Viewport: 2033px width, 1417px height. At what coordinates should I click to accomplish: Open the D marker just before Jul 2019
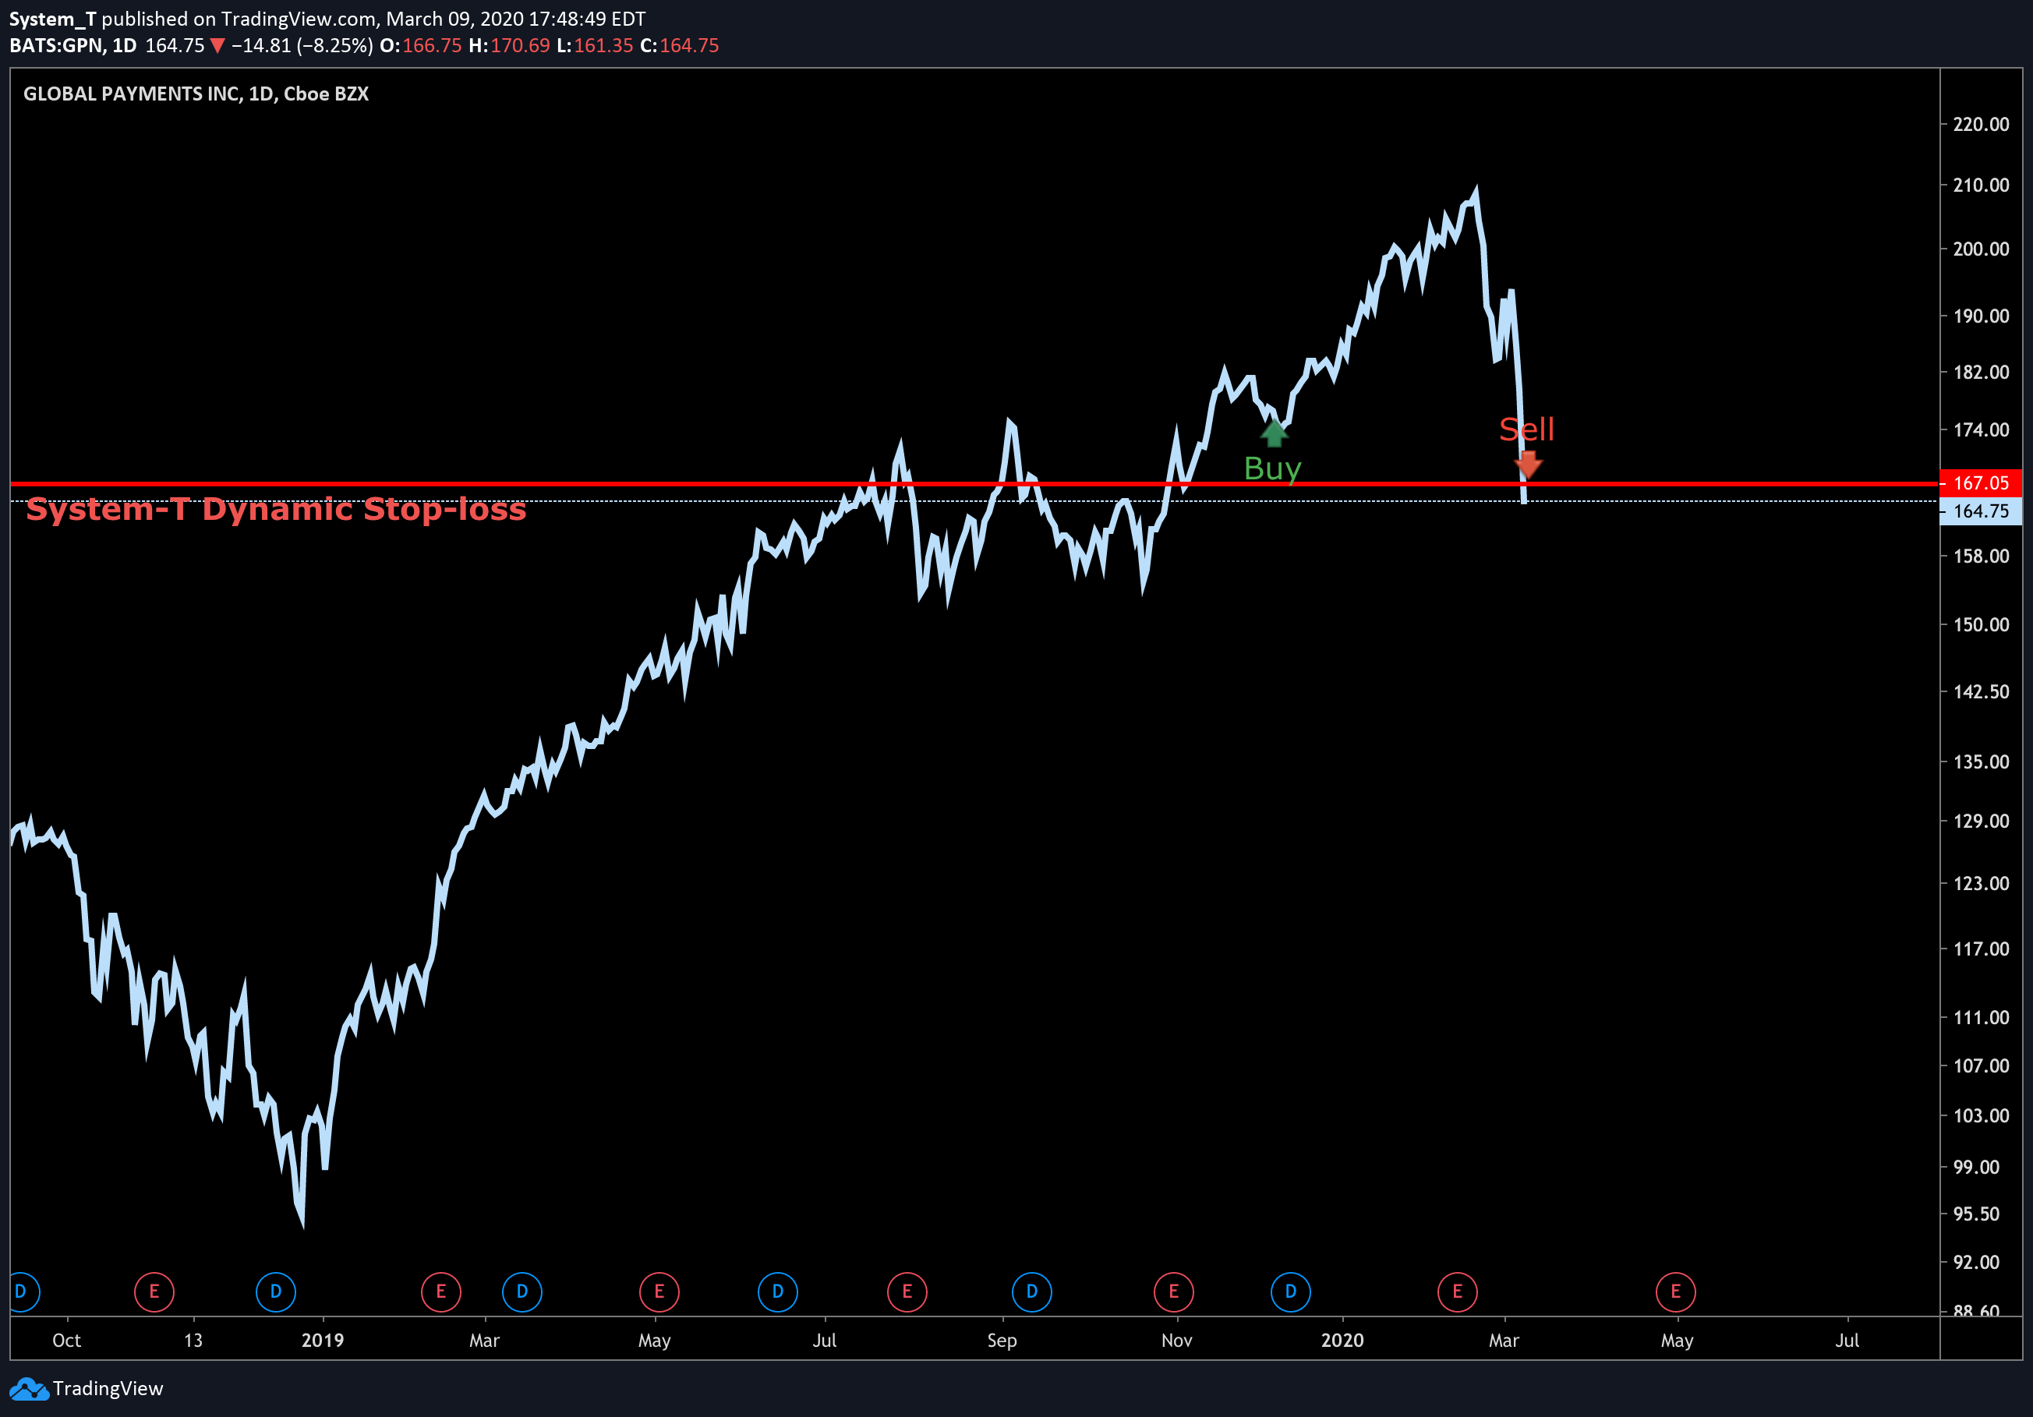pyautogui.click(x=778, y=1292)
